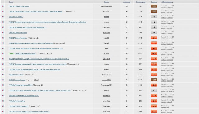Open author profile 'BortNo'
Image resolution: width=199 pixels, height=114 pixels.
tap(106, 90)
